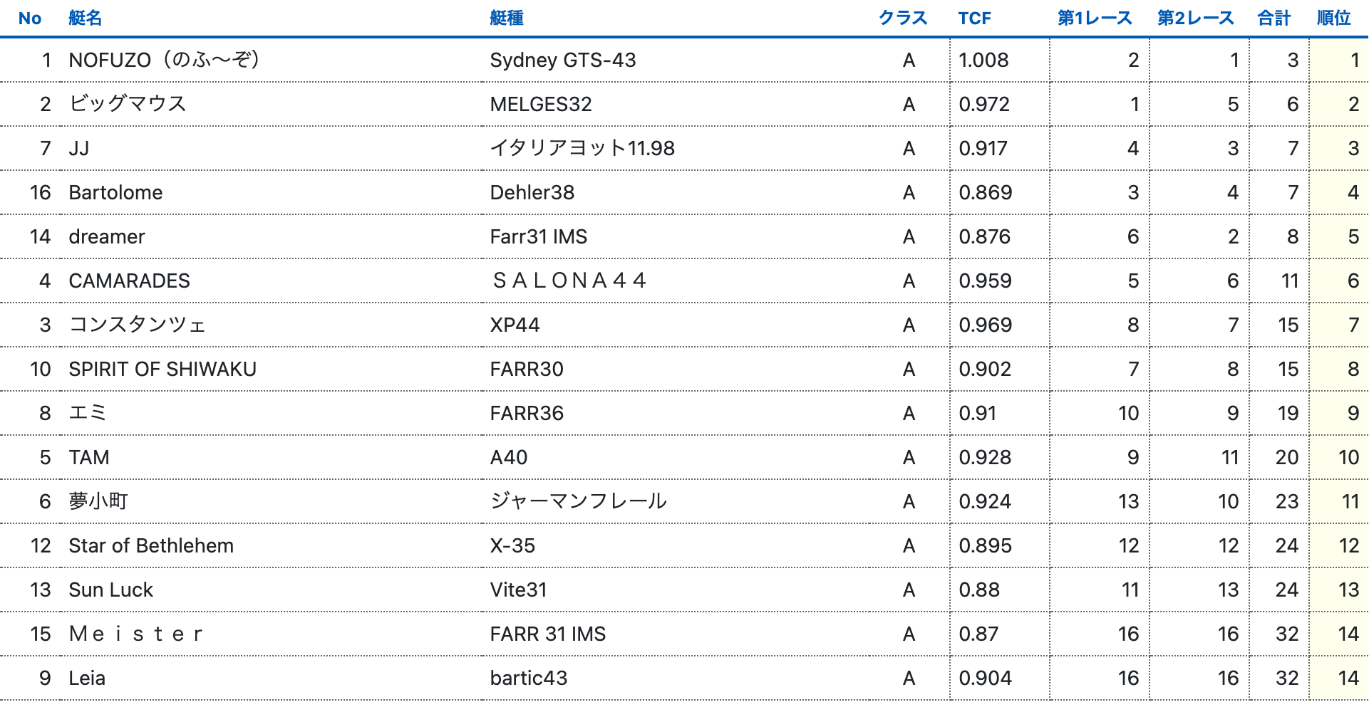Click the Leia boat name
Viewport: 1369px width, 707px height.
click(87, 678)
